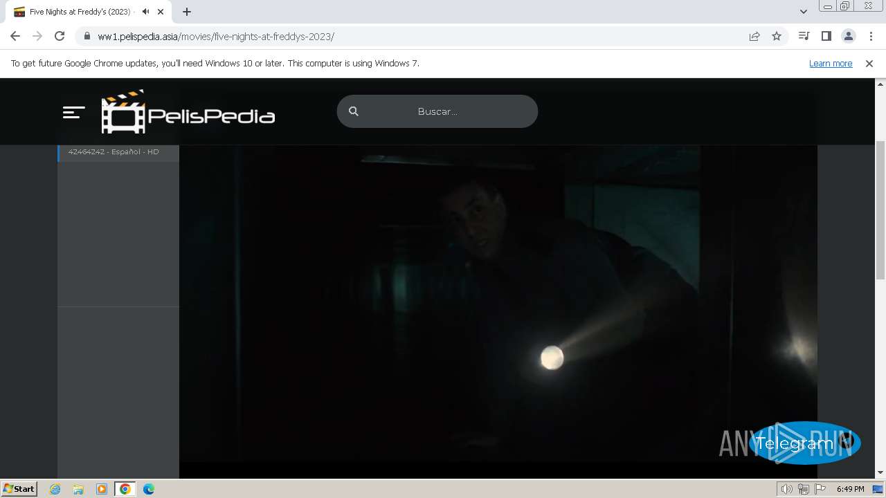The height and width of the screenshot is (498, 886).
Task: Open File Explorer from taskbar
Action: click(x=78, y=489)
